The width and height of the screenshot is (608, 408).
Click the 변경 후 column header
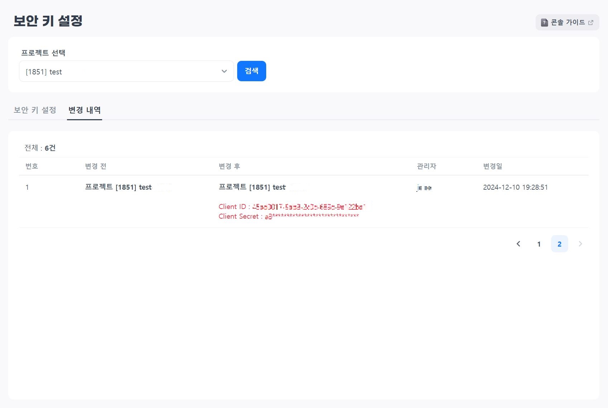click(229, 166)
